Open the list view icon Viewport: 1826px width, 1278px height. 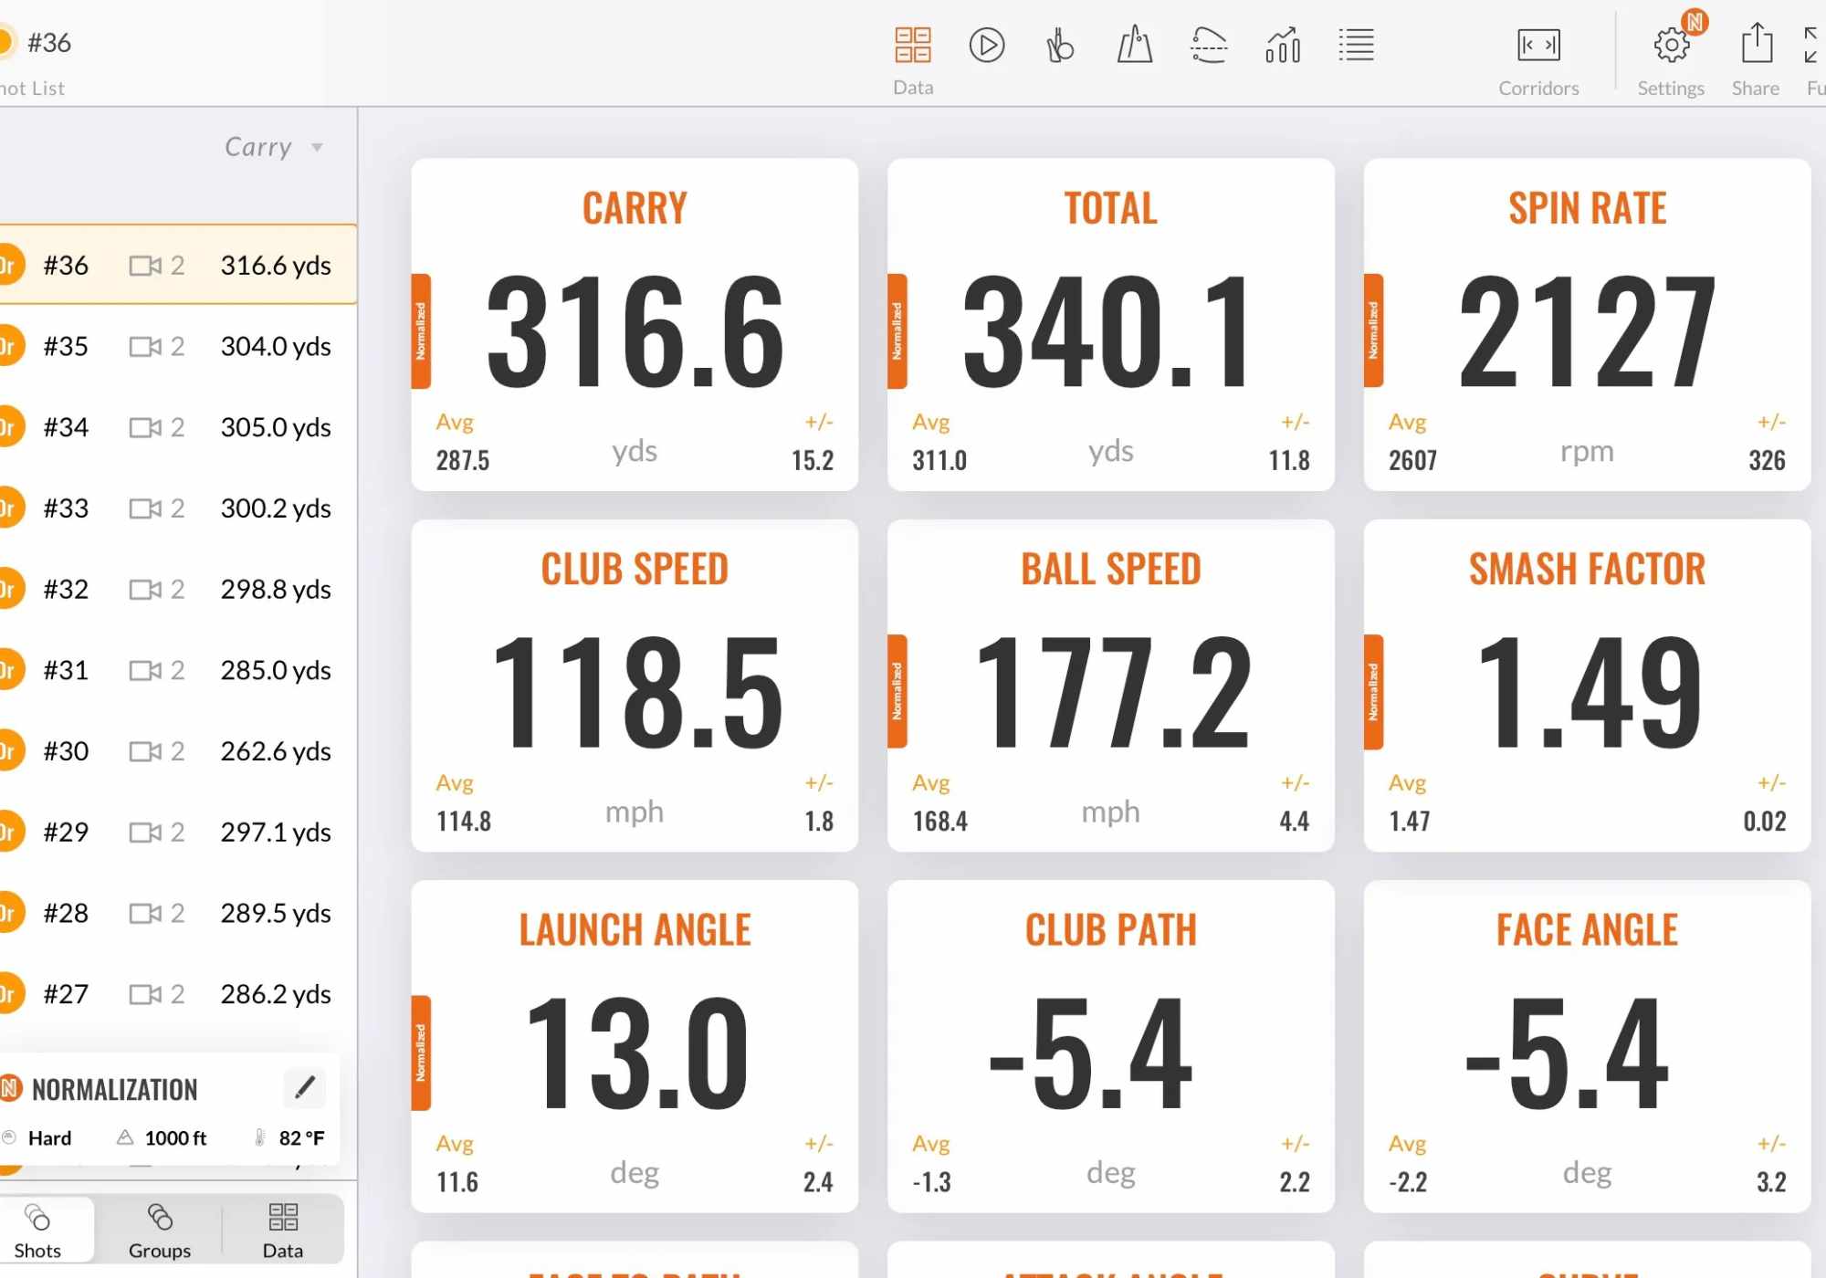1357,45
